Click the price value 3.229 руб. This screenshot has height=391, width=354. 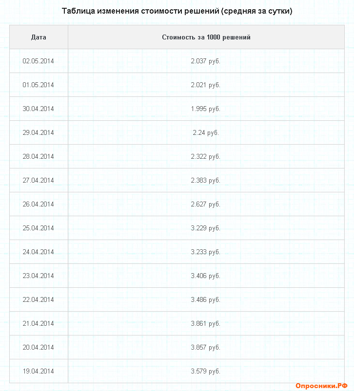click(206, 228)
